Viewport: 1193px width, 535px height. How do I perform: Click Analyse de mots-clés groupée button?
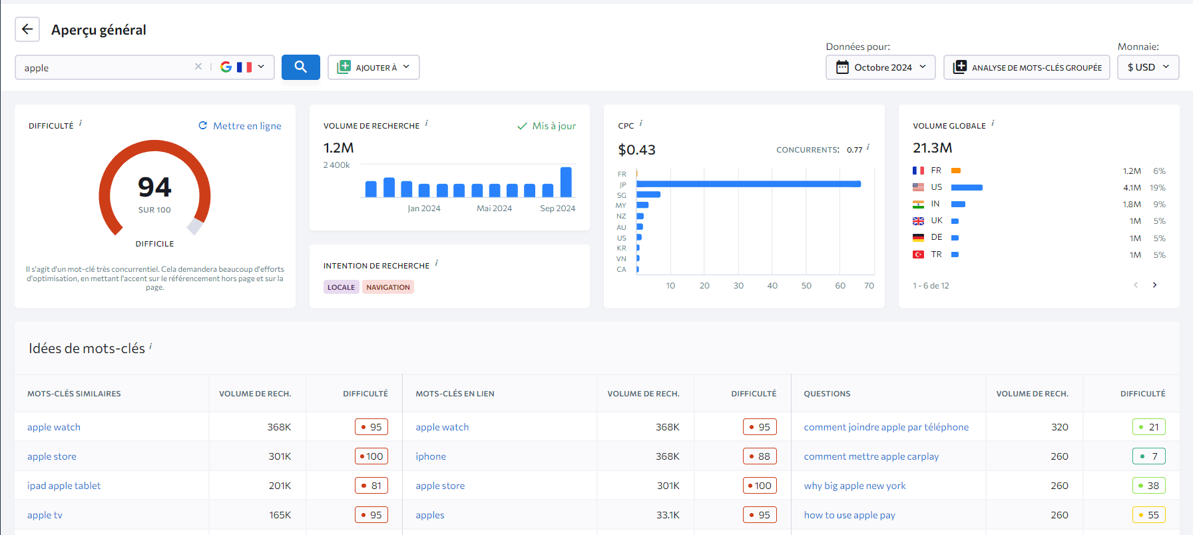[x=1027, y=67]
